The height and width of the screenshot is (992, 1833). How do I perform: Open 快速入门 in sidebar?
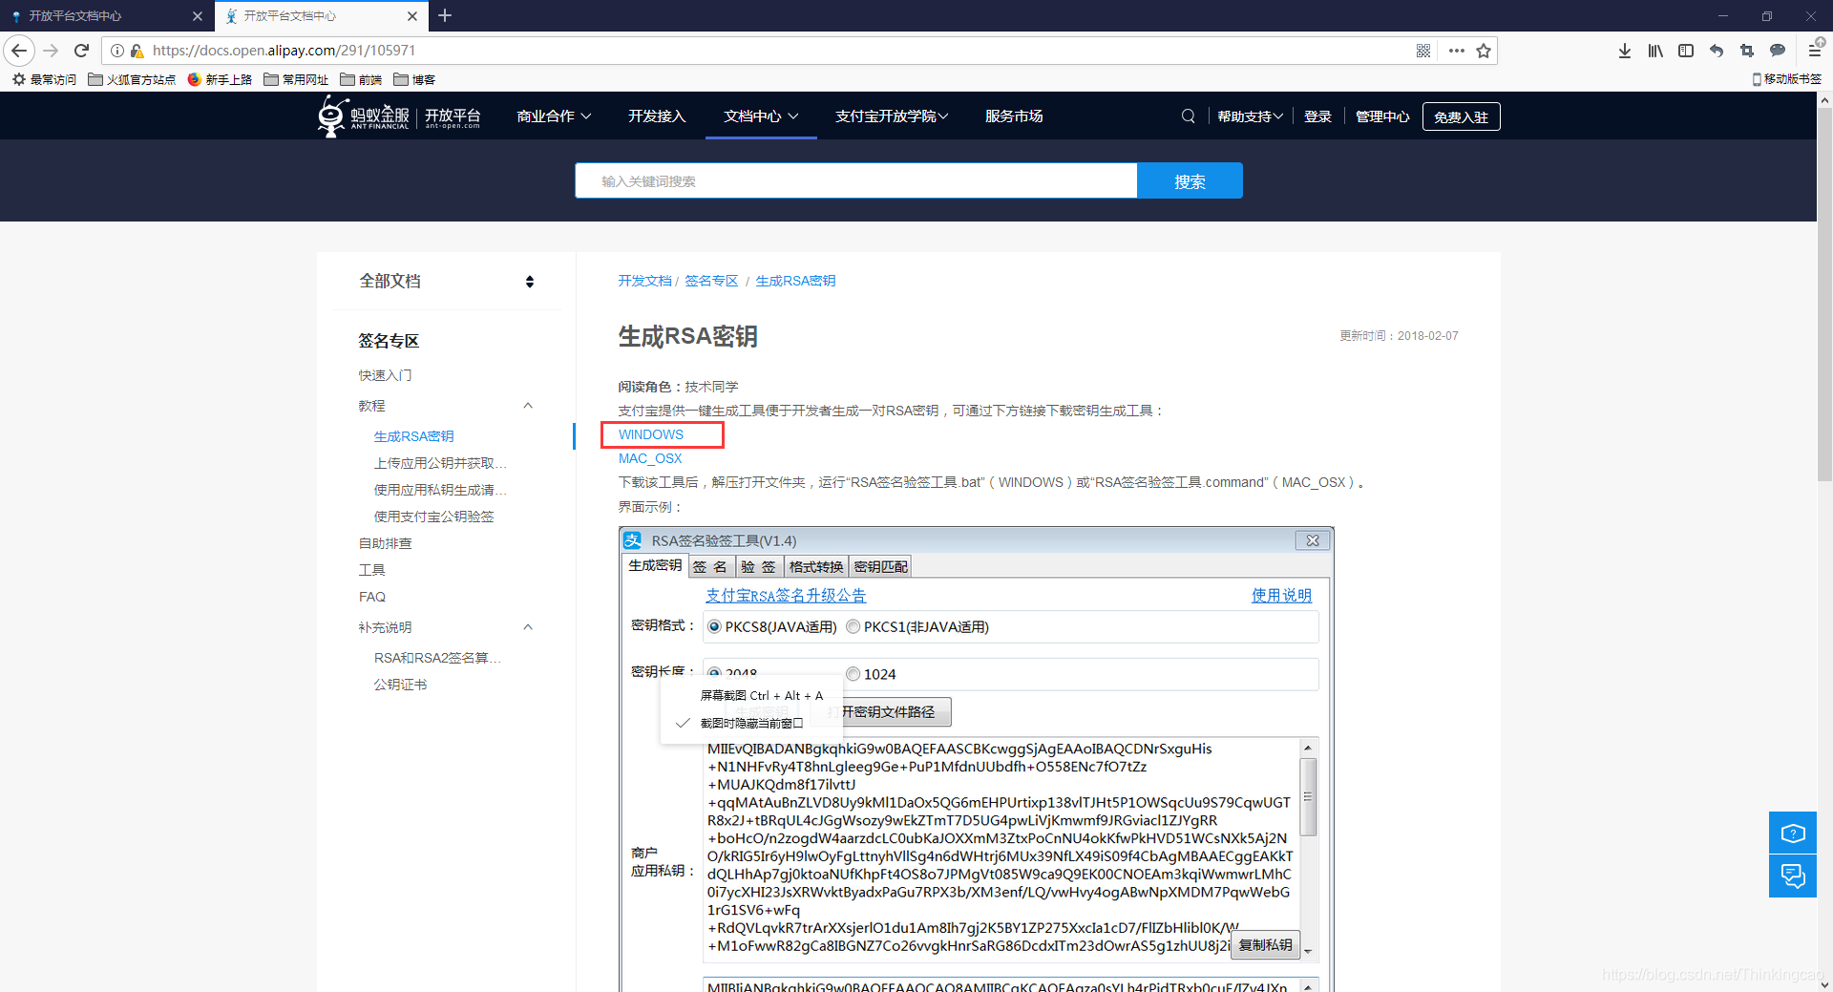coord(385,375)
